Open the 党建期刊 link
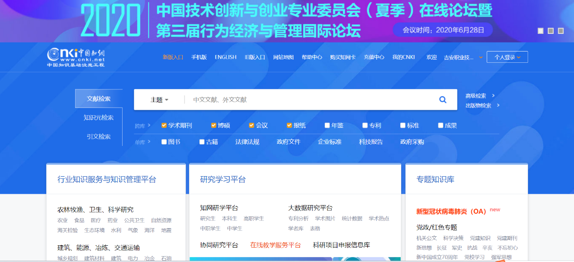The height and width of the screenshot is (262, 574). [507, 238]
